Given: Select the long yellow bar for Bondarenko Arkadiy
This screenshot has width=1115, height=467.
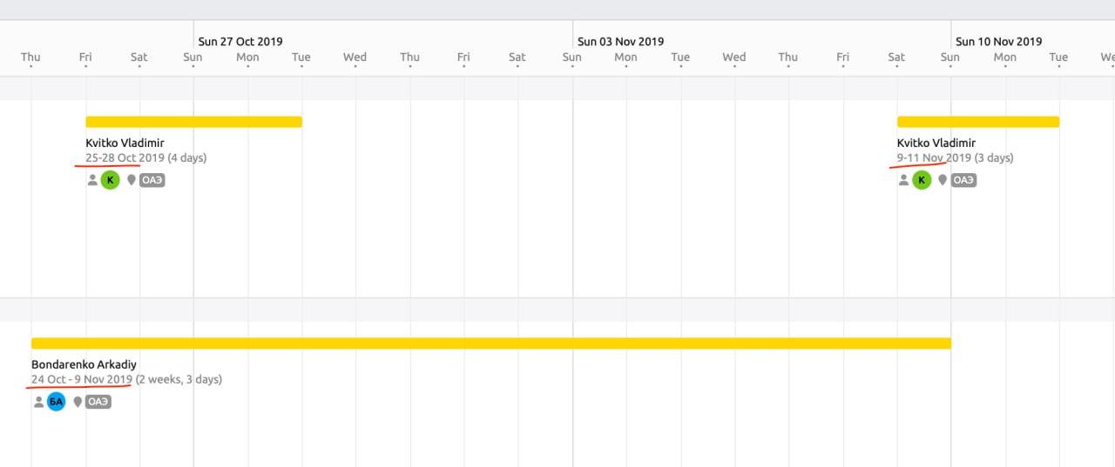Looking at the screenshot, I should click(490, 344).
